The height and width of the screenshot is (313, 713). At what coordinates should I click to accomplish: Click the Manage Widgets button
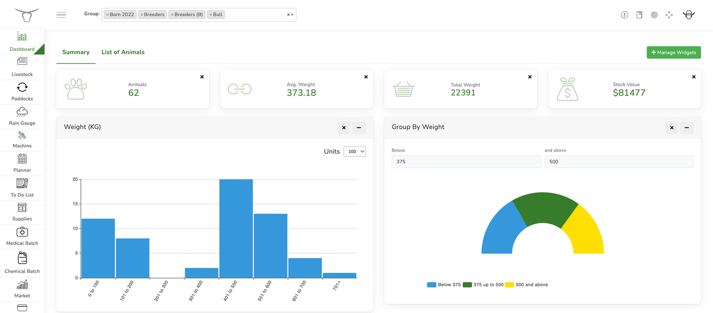click(674, 52)
